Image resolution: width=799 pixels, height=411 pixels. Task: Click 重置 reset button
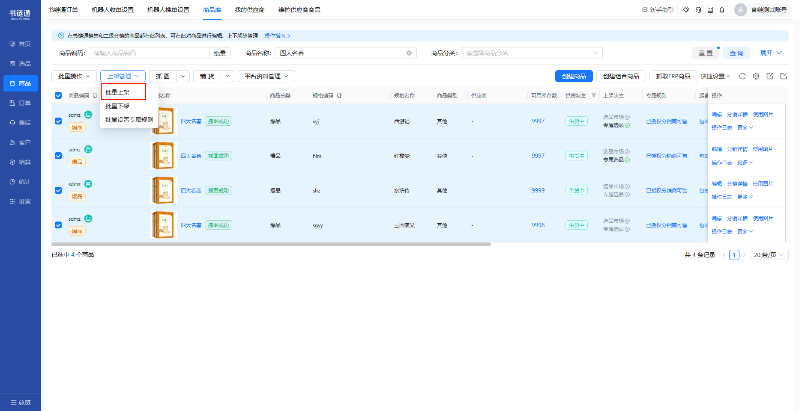[706, 53]
